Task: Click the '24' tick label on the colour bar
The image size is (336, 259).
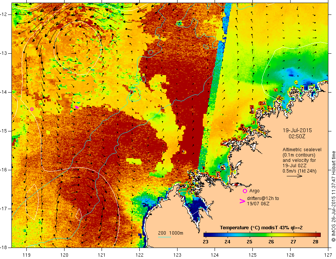Action: coord(227,242)
